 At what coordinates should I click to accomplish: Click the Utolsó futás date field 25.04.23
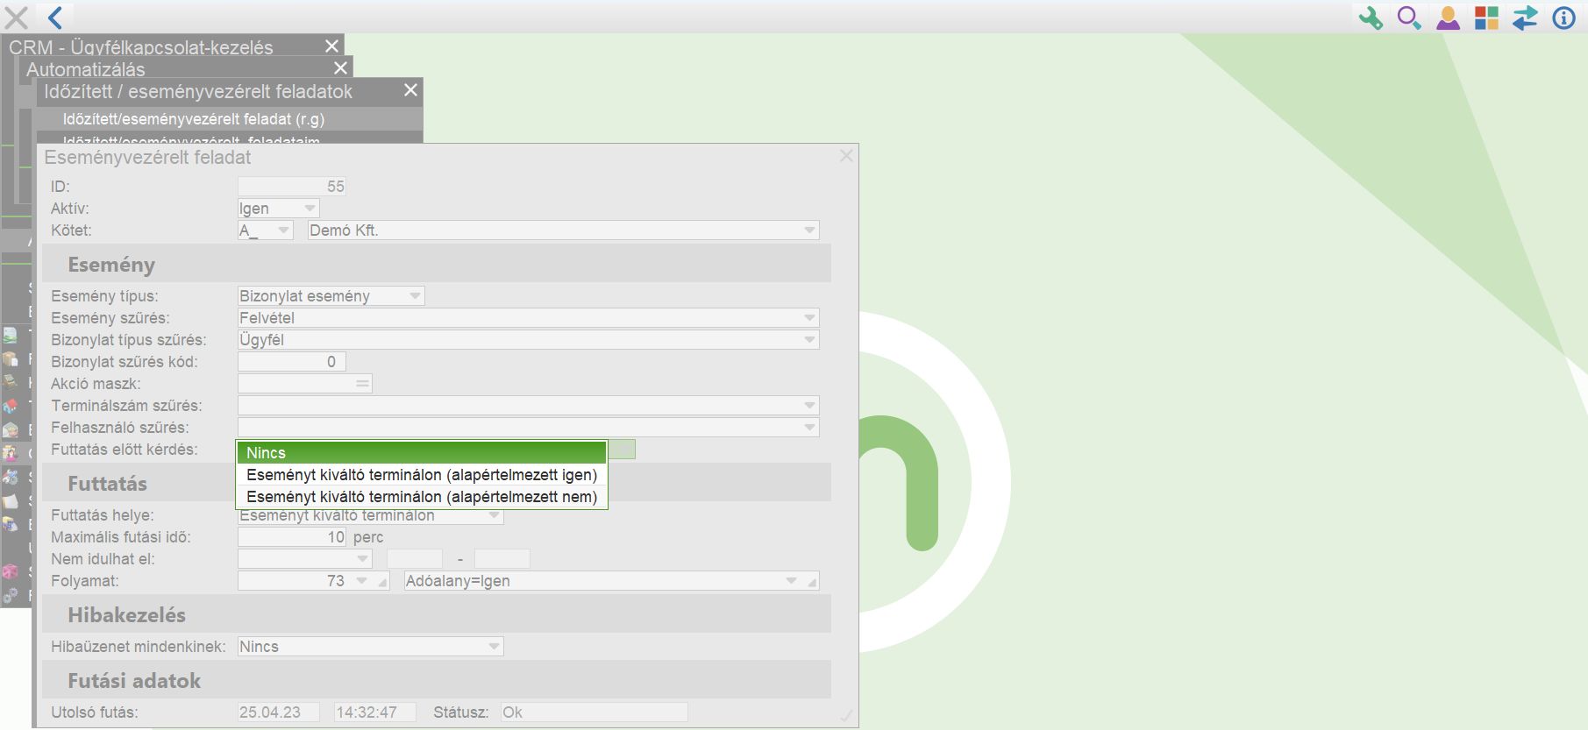coord(279,712)
